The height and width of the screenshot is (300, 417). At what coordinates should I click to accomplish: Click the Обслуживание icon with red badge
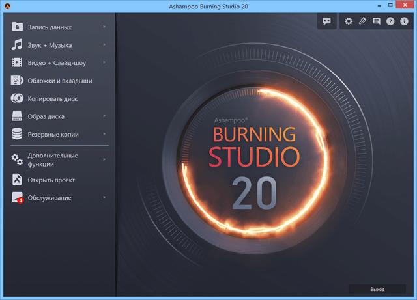coord(17,198)
